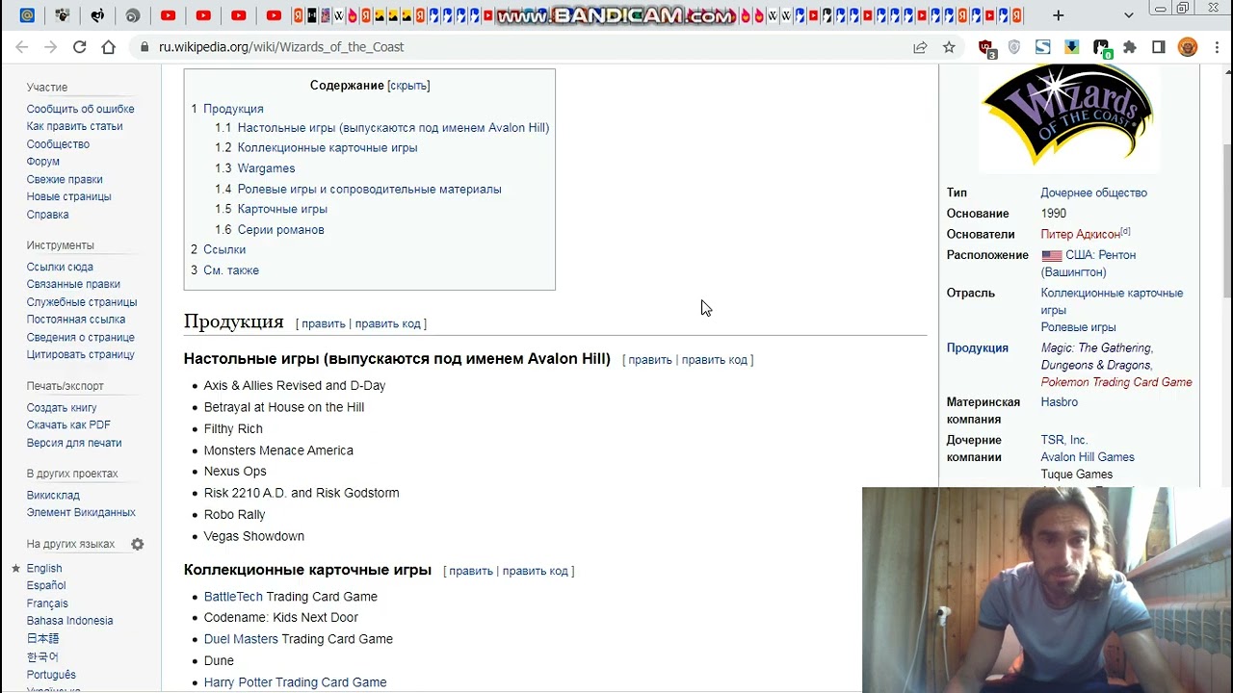This screenshot has height=693, width=1233.
Task: Open the tab search dropdown
Action: 1129,15
